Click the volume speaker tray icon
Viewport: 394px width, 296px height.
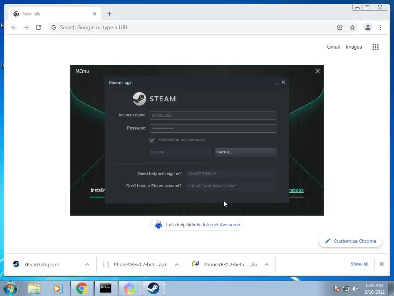355,289
